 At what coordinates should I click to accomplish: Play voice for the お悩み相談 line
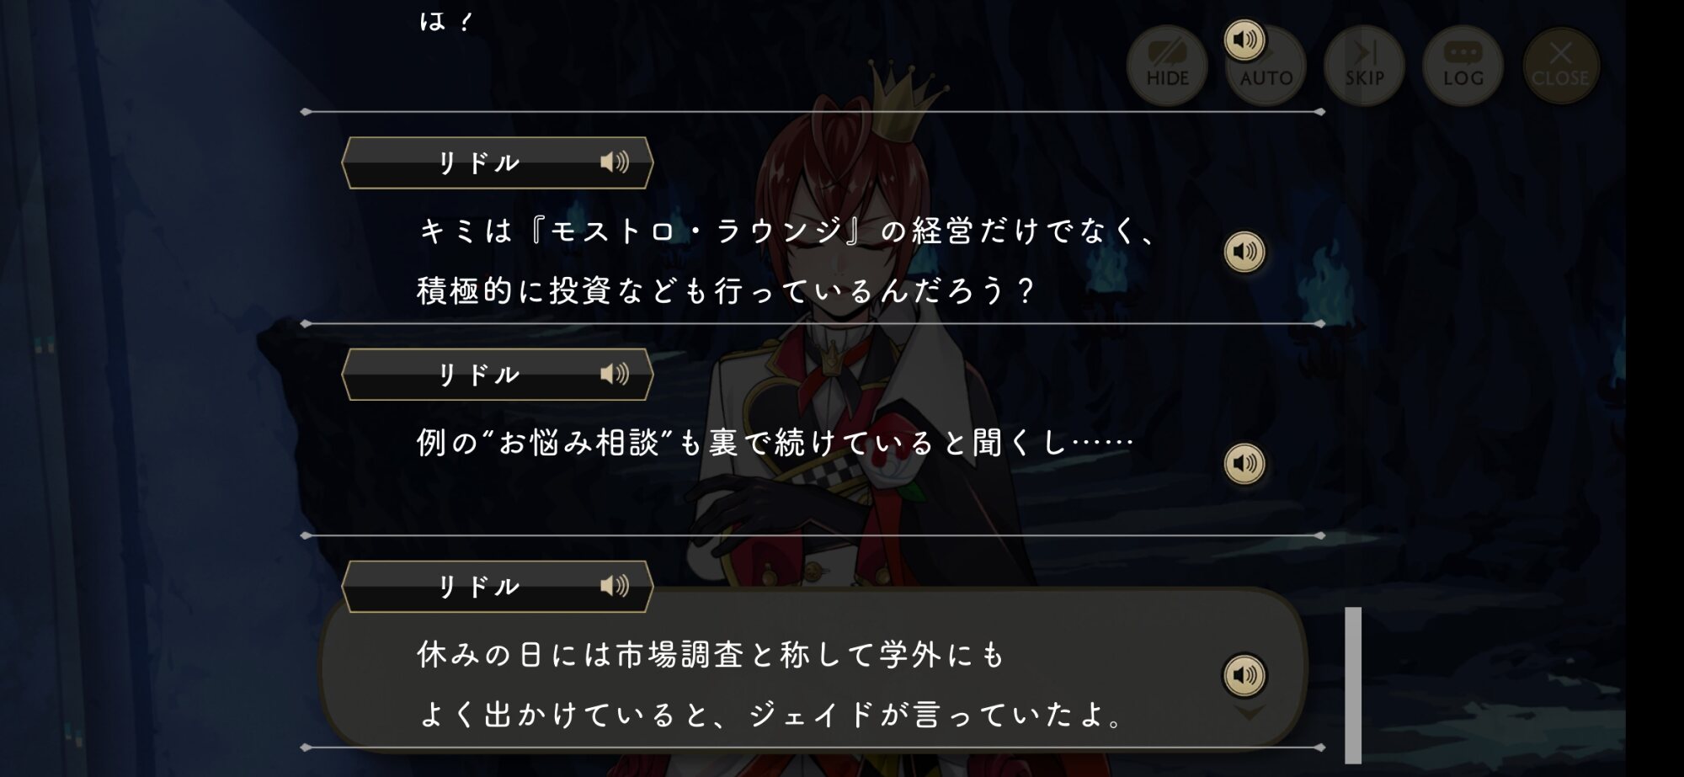[x=1244, y=463]
